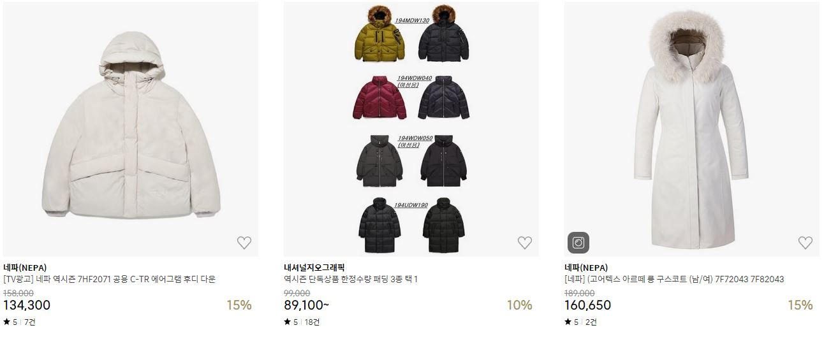The height and width of the screenshot is (344, 824).
Task: Toggle wishlist heart on white NEPA long coat
Action: (x=806, y=243)
